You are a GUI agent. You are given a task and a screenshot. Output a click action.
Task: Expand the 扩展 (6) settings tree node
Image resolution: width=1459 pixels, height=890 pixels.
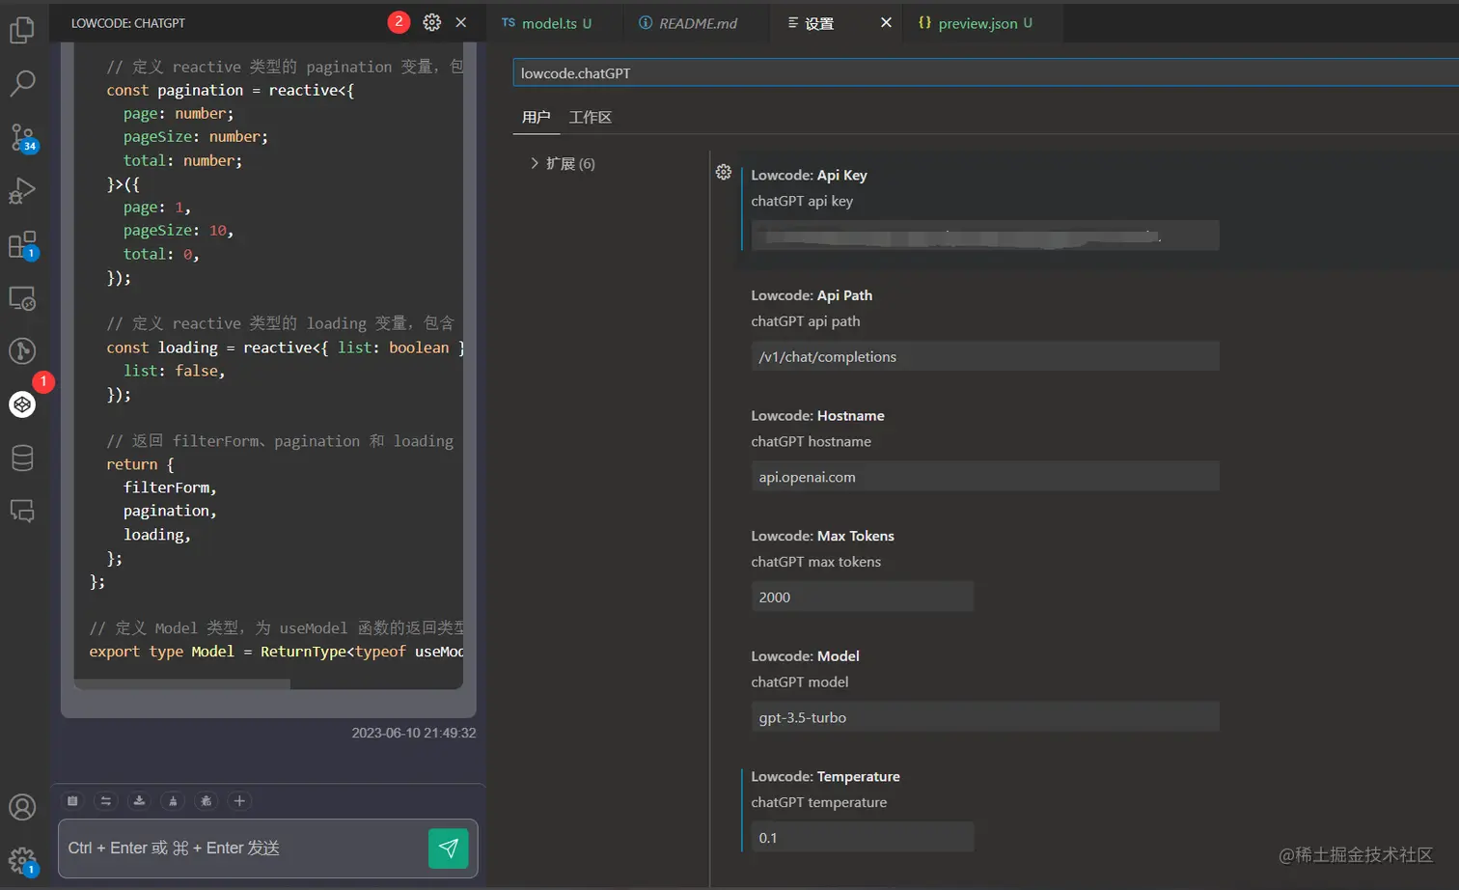pyautogui.click(x=564, y=164)
